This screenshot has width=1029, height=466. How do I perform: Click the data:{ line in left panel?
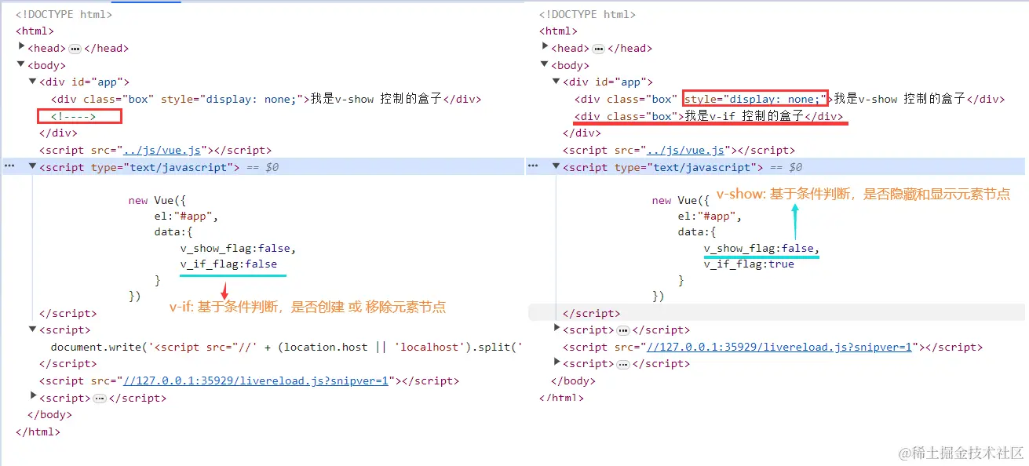(173, 232)
